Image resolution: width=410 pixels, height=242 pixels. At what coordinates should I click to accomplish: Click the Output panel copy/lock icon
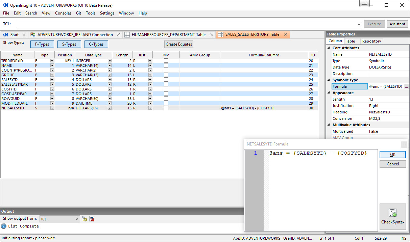(85, 219)
